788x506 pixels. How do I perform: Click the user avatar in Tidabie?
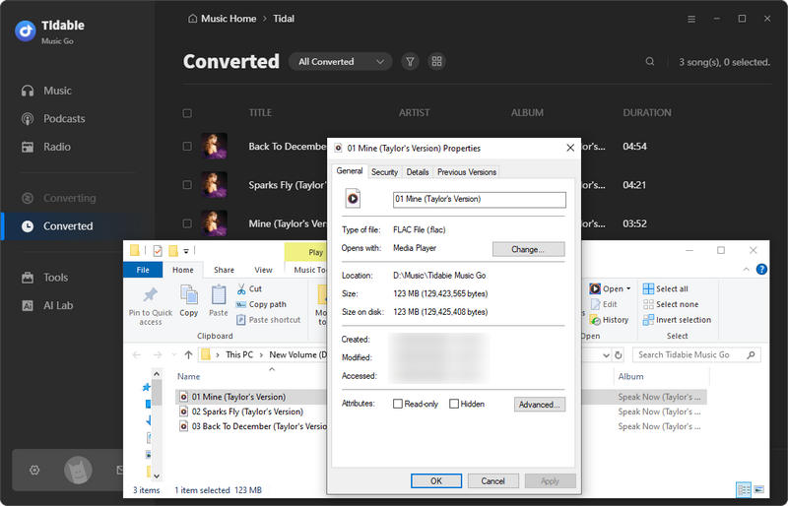pos(78,471)
